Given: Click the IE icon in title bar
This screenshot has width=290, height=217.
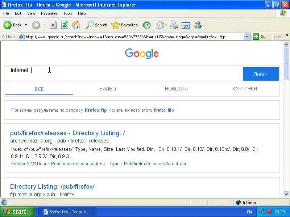Looking at the screenshot, I should (4, 4).
